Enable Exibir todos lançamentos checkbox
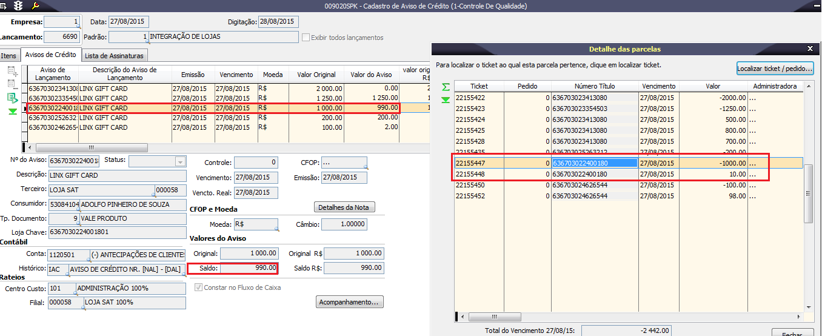This screenshot has width=822, height=336. click(306, 38)
